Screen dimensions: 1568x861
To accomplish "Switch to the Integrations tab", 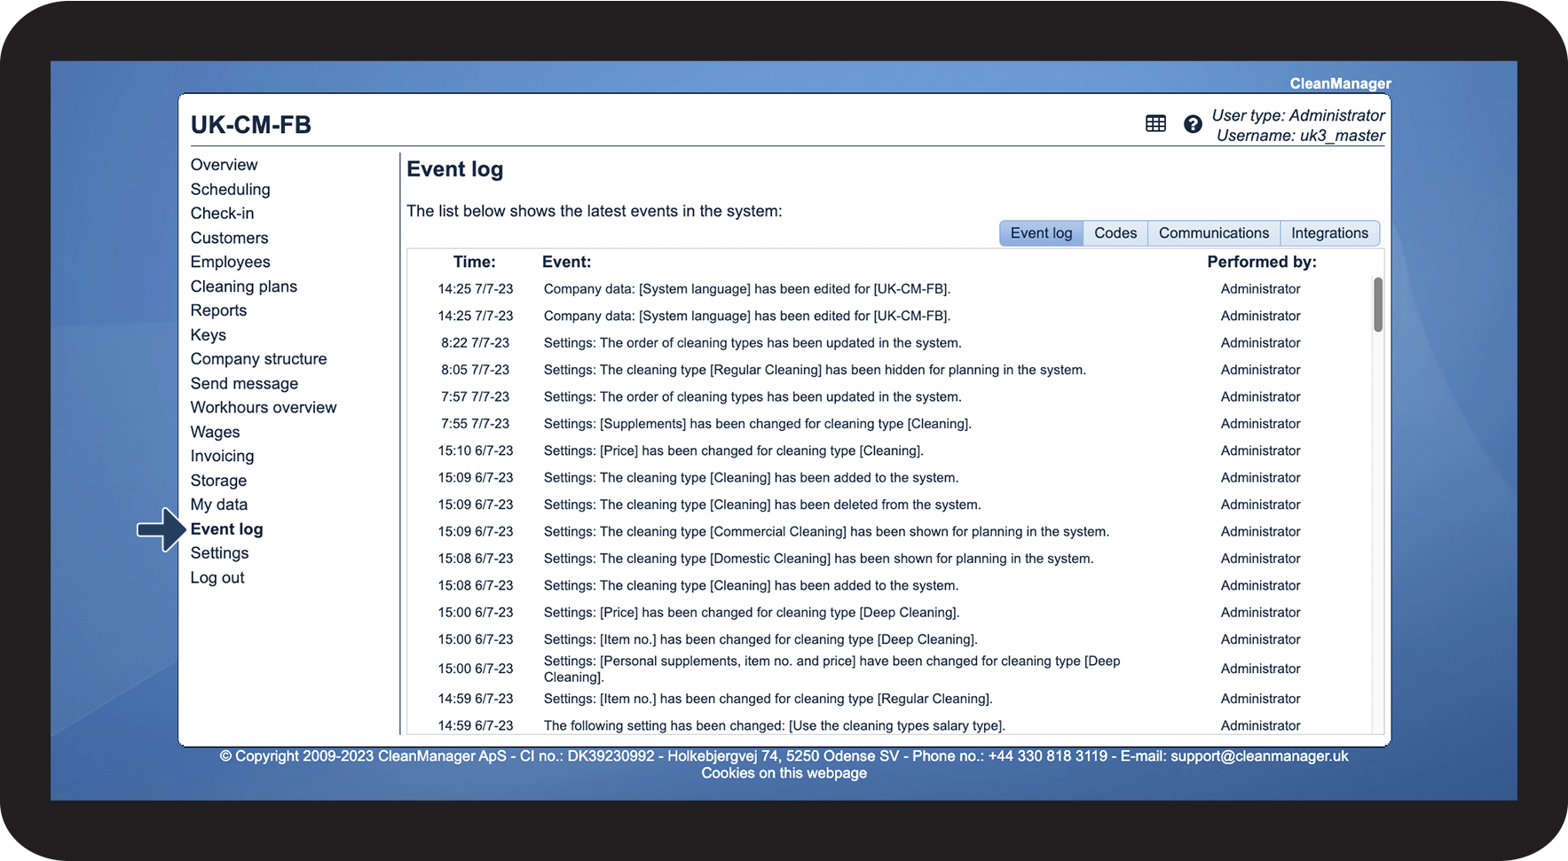I will 1329,233.
